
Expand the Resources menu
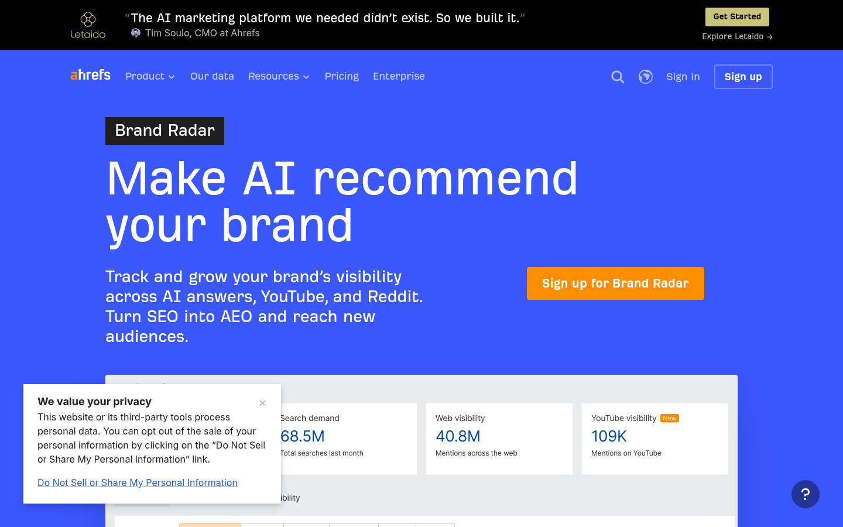[x=279, y=76]
